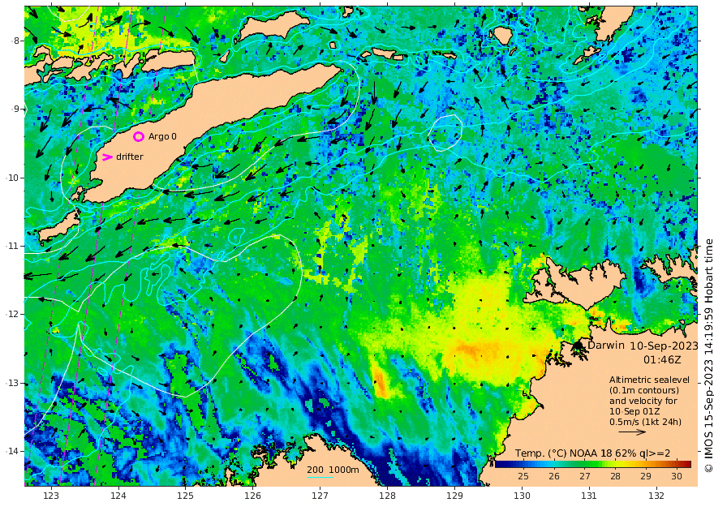The width and height of the screenshot is (714, 511).
Task: Click latitude axis label -10
Action: [x=13, y=178]
